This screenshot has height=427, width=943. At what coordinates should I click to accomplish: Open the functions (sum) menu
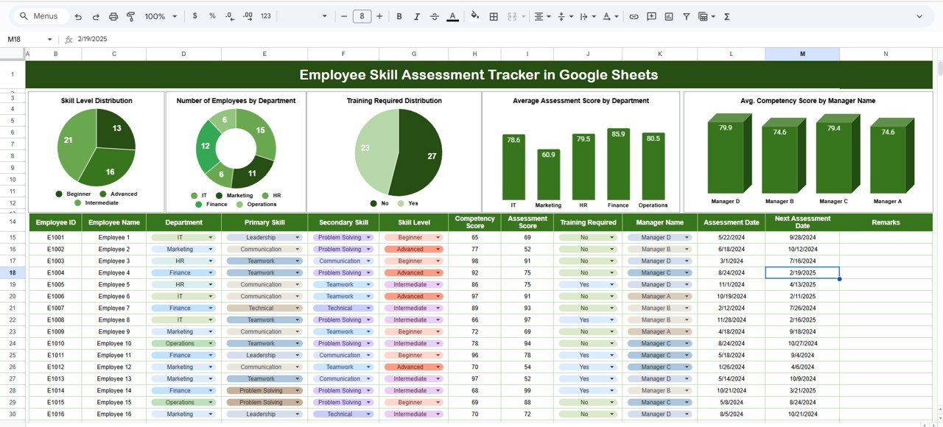tap(726, 15)
